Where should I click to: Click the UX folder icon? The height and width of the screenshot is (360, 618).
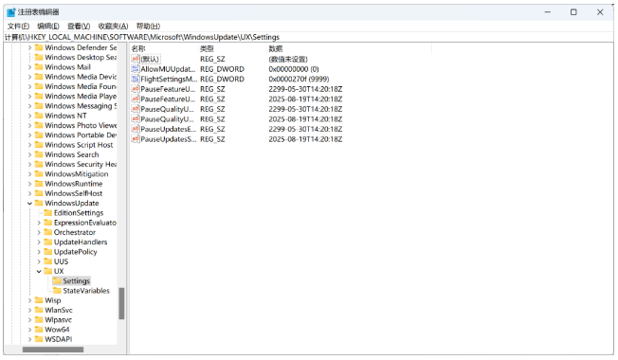tap(48, 271)
